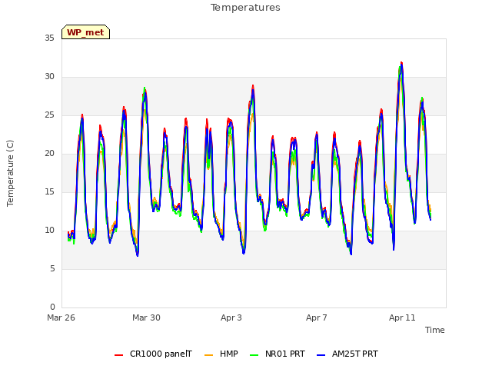Toggle the CR1000 panelT legend entry
The height and width of the screenshot is (369, 492).
coord(153,354)
